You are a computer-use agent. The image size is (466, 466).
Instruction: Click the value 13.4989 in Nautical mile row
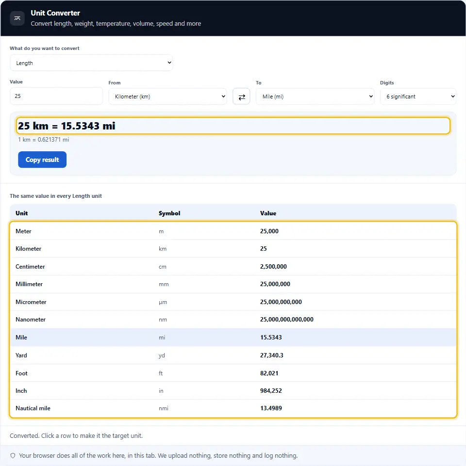pos(271,408)
